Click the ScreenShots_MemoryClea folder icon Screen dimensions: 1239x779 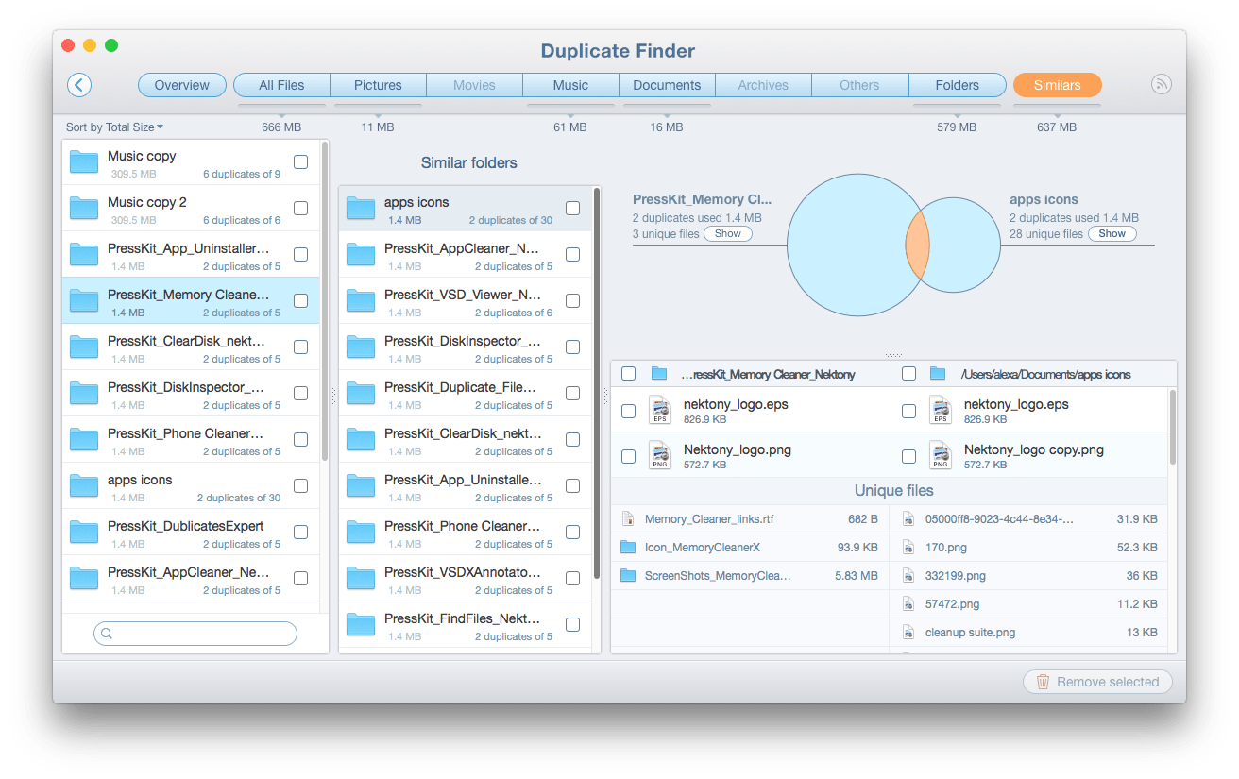tap(628, 575)
